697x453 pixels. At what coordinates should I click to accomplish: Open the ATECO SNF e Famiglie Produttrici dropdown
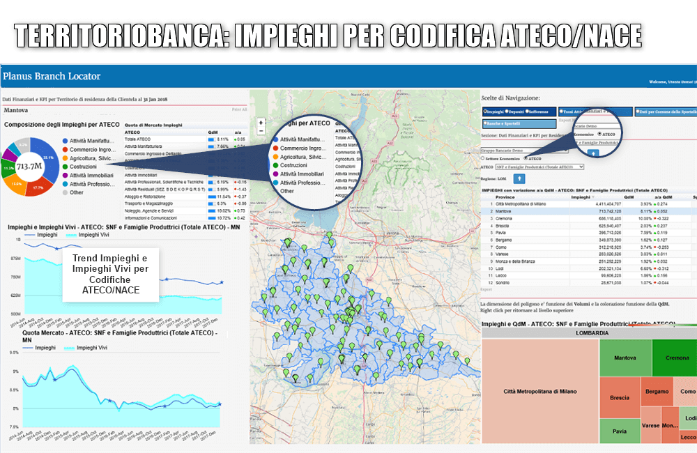539,167
